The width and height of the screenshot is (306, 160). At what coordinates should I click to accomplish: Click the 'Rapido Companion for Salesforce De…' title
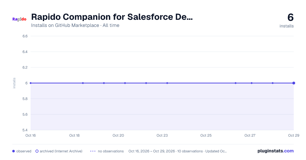pyautogui.click(x=112, y=17)
